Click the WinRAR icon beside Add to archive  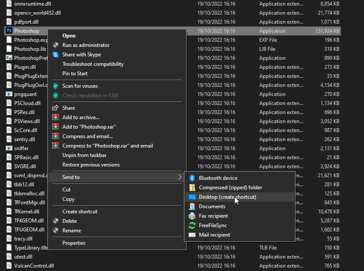click(56, 117)
